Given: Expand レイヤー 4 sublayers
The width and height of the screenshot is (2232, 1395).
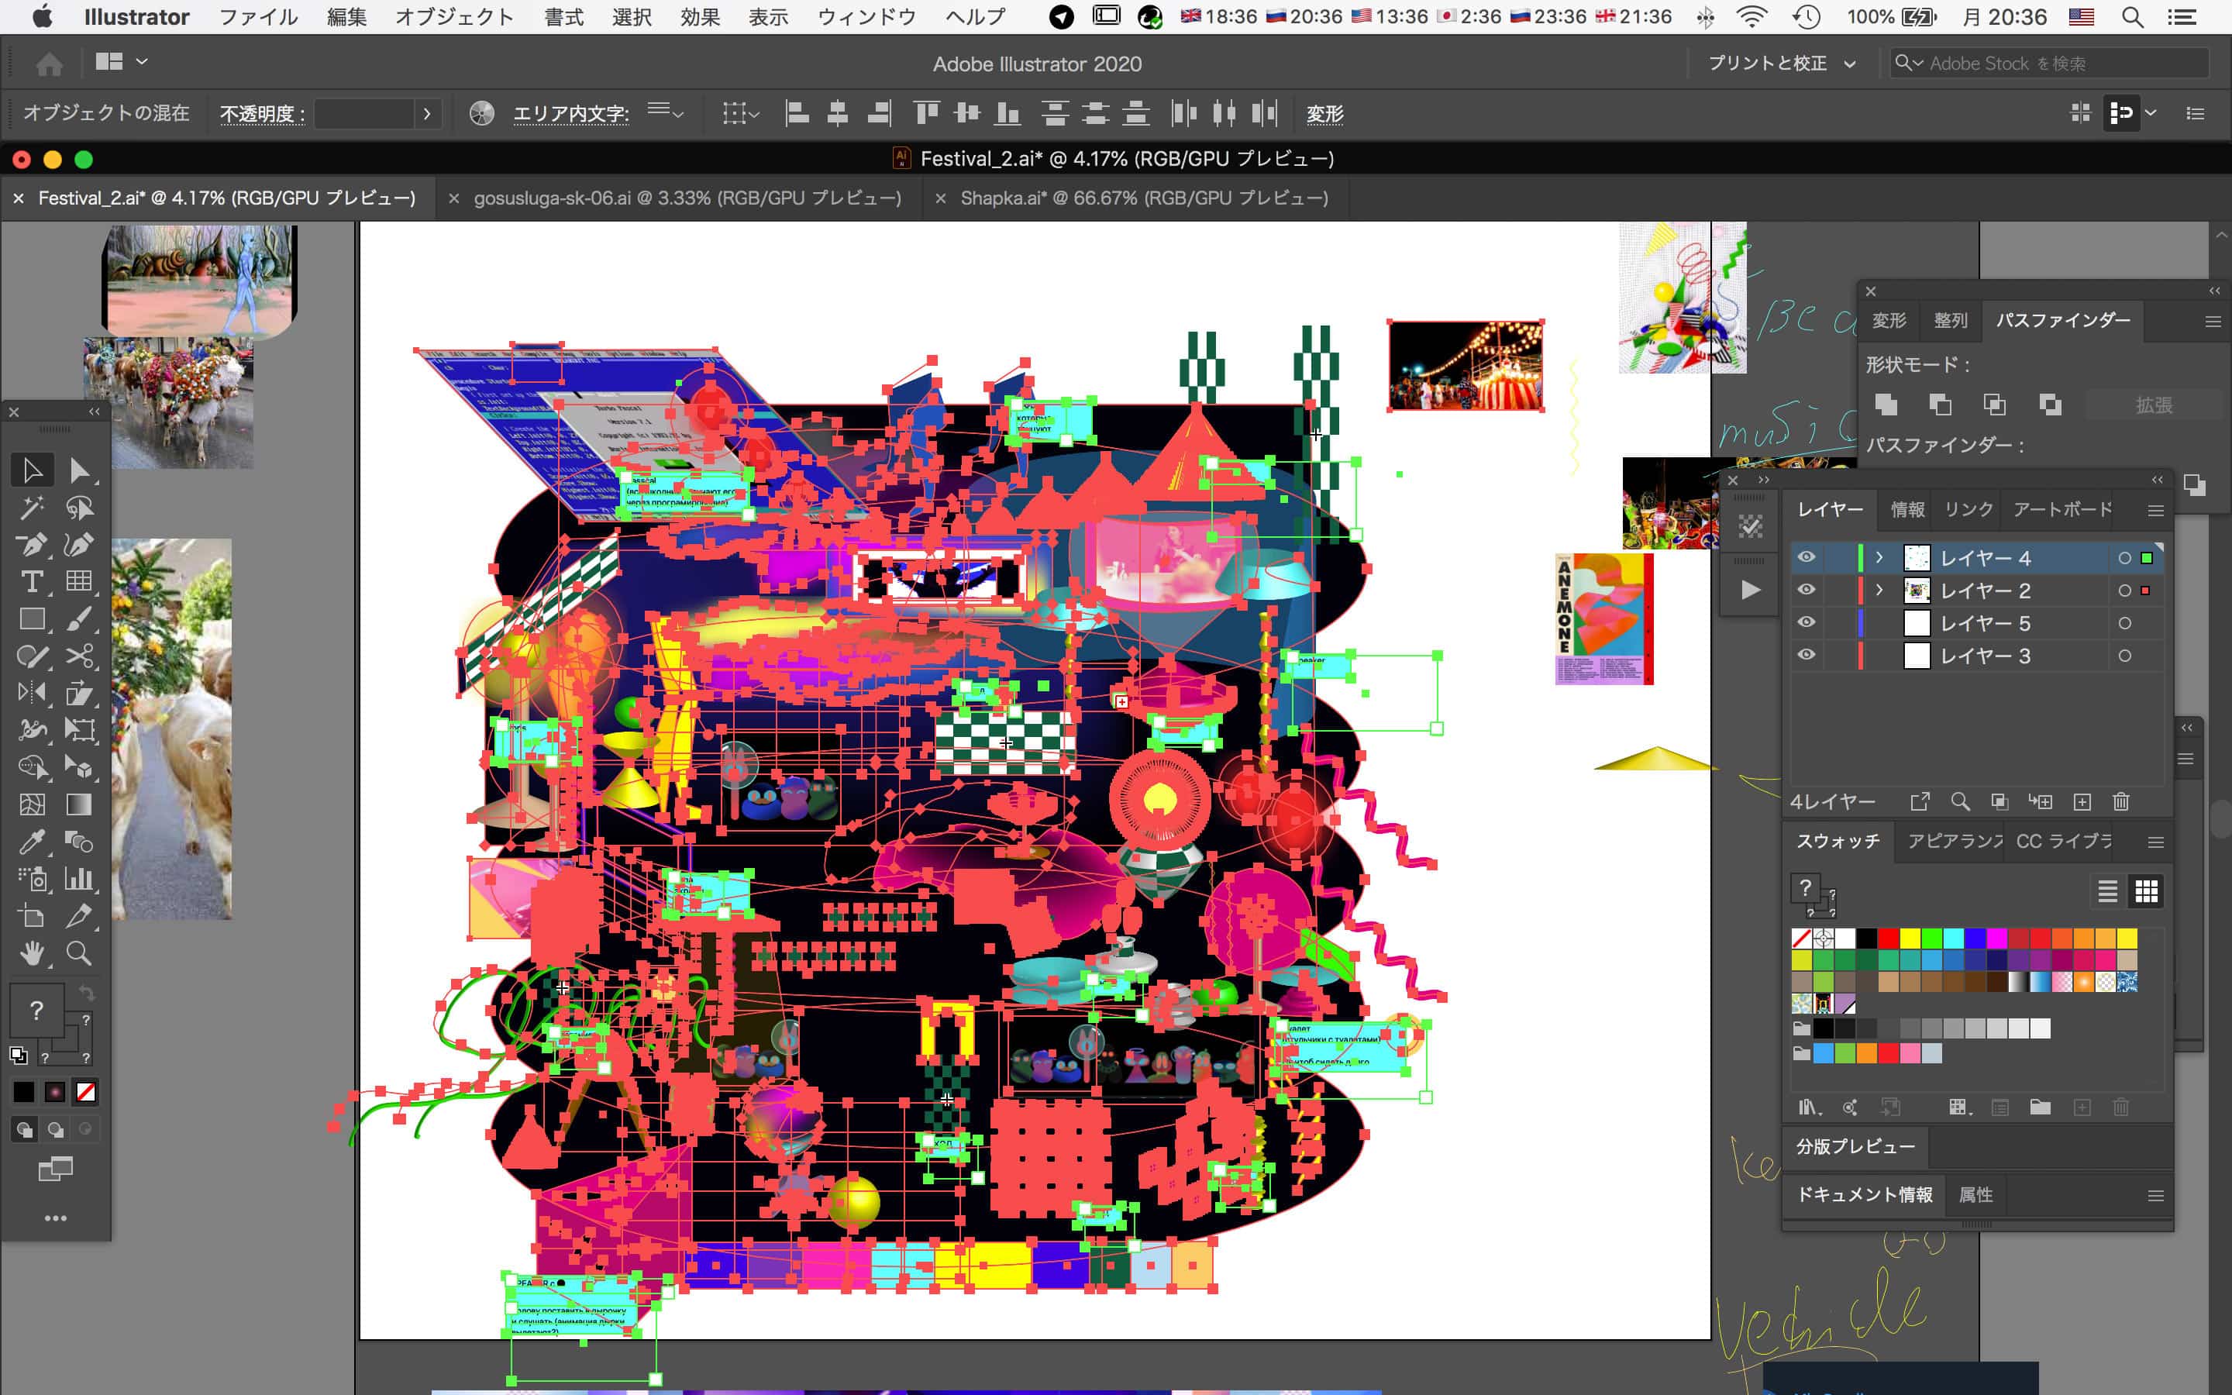Looking at the screenshot, I should [1879, 557].
